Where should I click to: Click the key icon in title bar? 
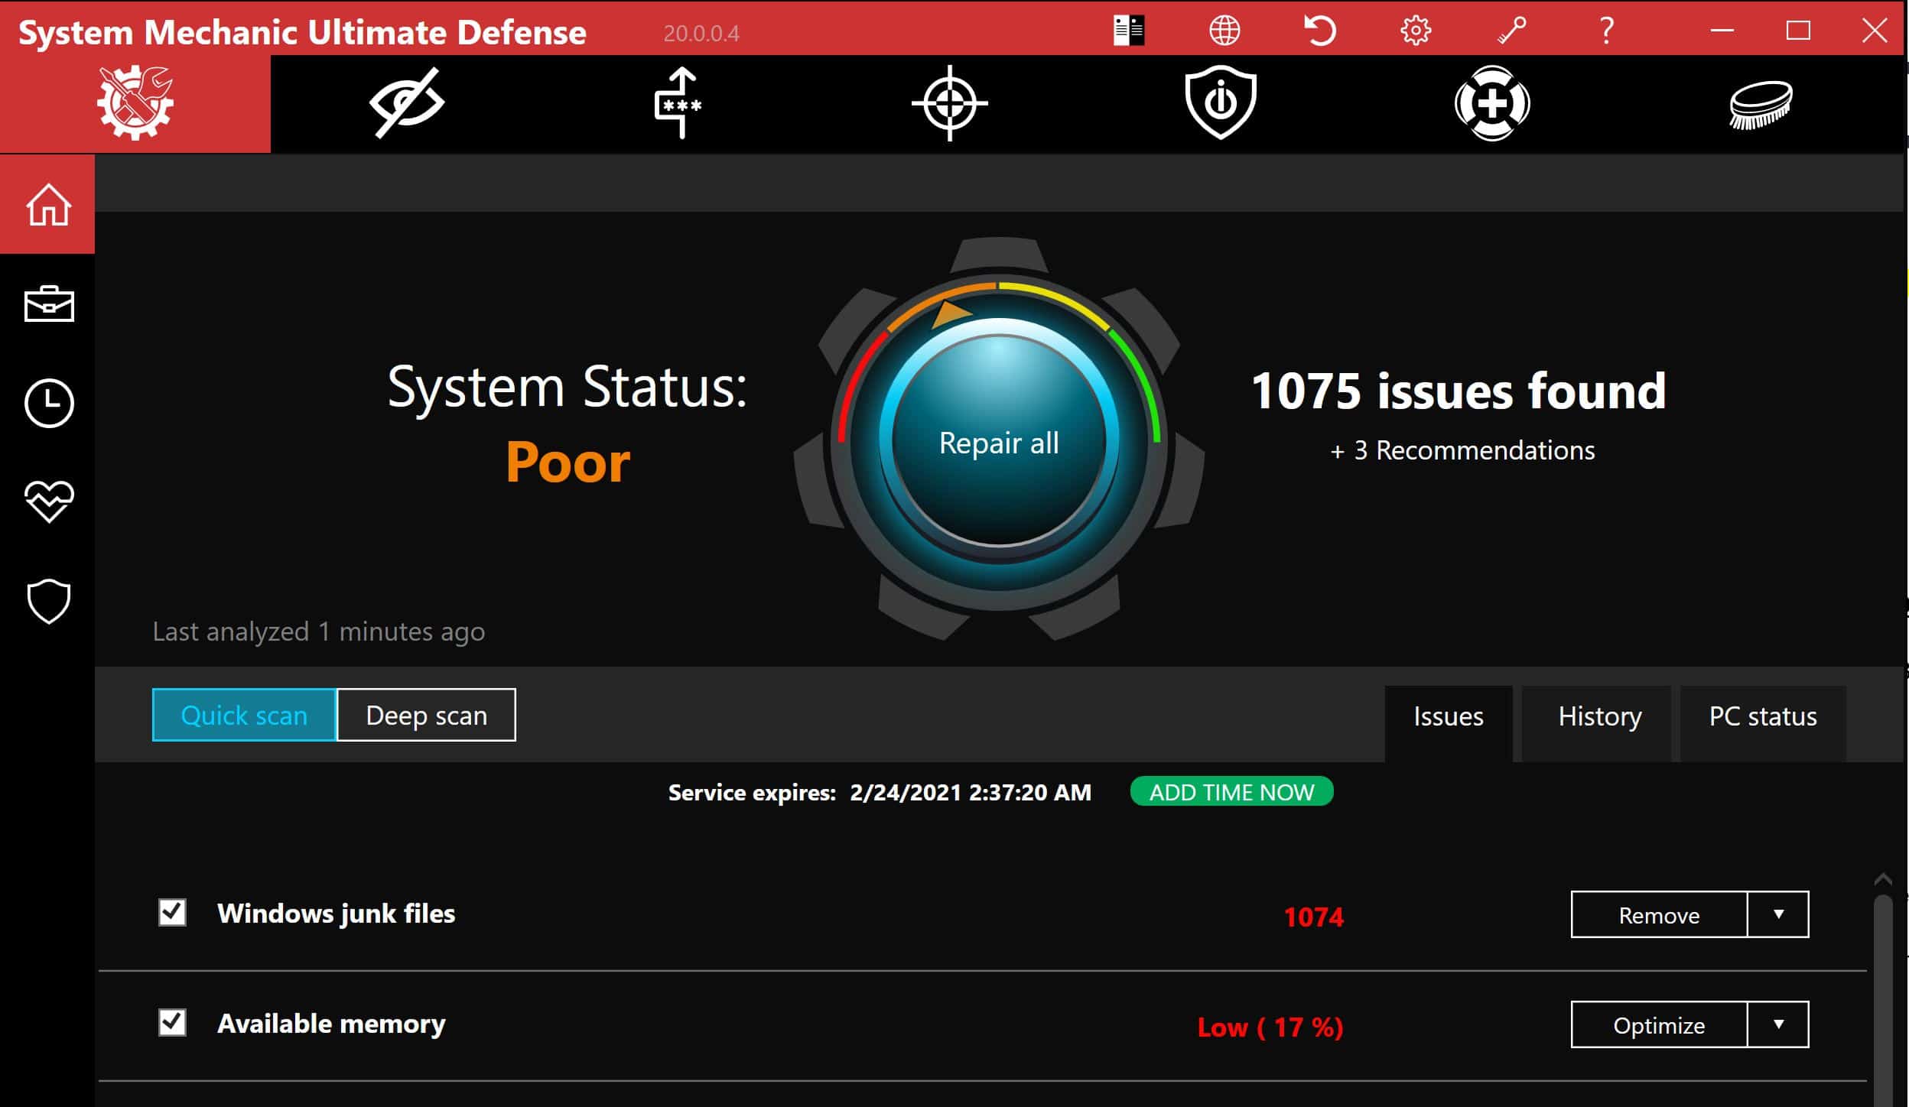click(1511, 31)
